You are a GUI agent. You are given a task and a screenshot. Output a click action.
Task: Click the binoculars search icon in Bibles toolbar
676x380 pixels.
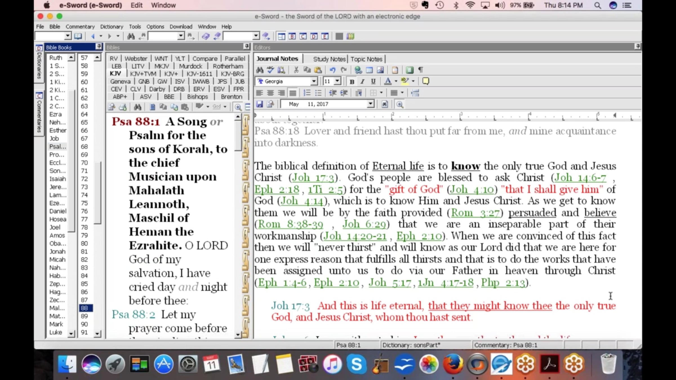pyautogui.click(x=137, y=107)
